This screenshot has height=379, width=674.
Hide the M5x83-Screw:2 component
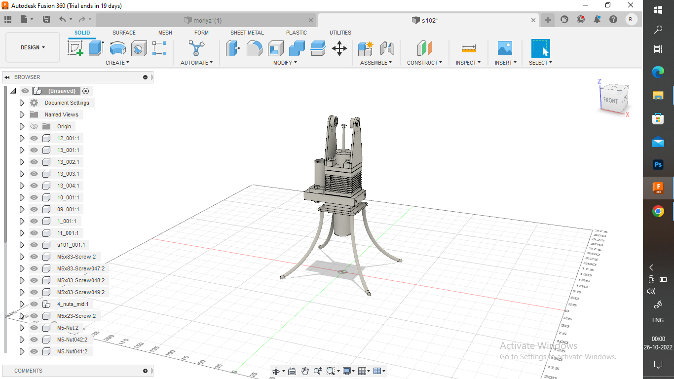coord(34,257)
